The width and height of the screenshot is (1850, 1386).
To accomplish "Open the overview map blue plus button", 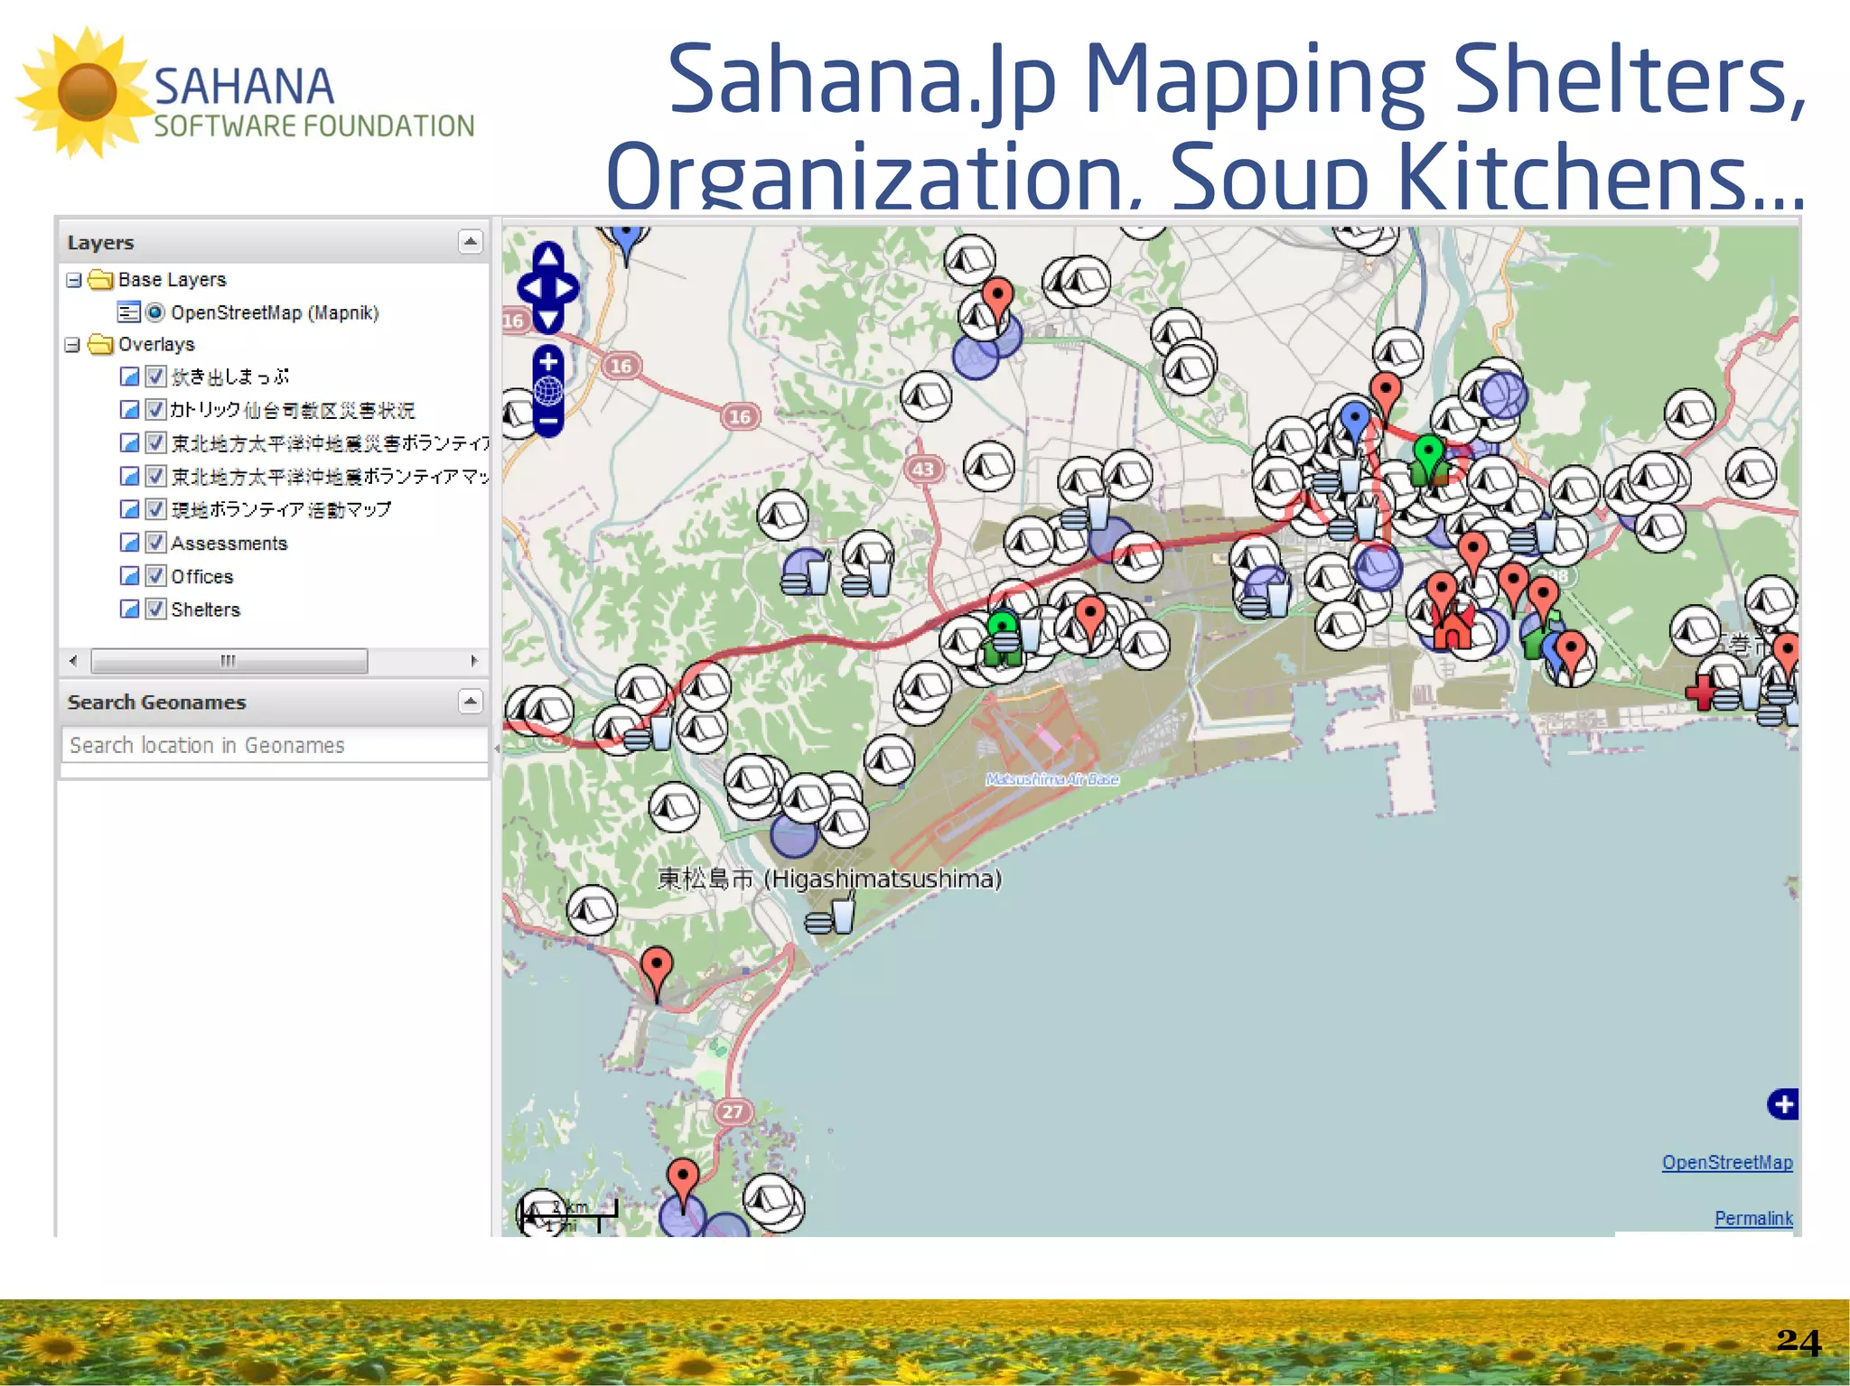I will pos(1783,1103).
